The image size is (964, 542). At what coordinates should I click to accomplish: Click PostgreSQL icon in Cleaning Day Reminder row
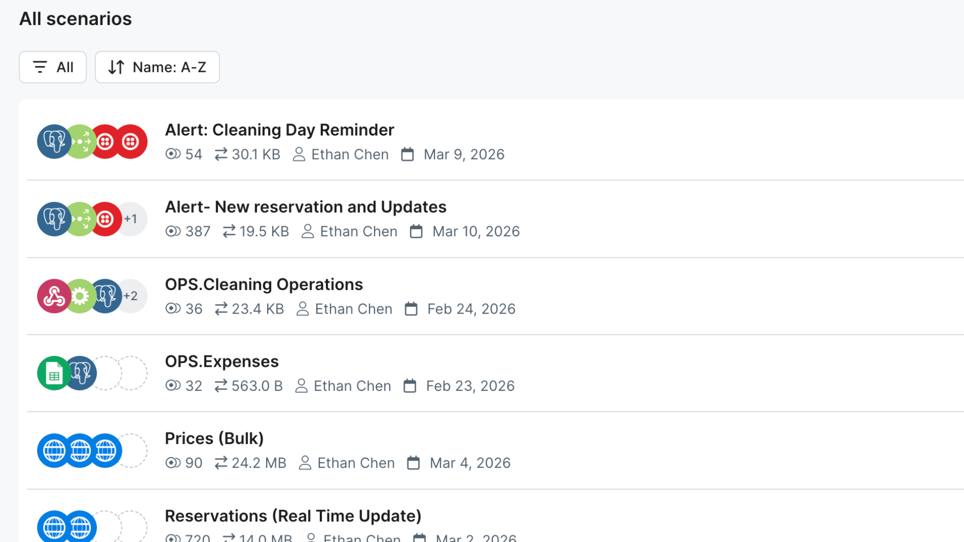pyautogui.click(x=54, y=142)
